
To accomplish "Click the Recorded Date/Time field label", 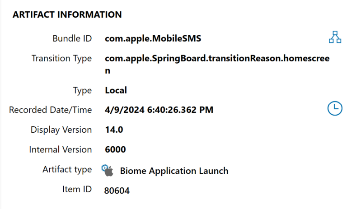I will [x=51, y=110].
